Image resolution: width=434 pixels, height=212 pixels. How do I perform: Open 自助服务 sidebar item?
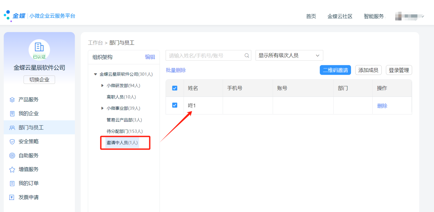39,156
